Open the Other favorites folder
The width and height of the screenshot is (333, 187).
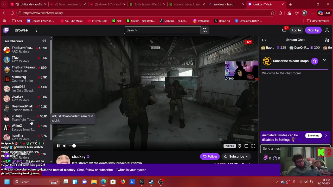point(318,21)
